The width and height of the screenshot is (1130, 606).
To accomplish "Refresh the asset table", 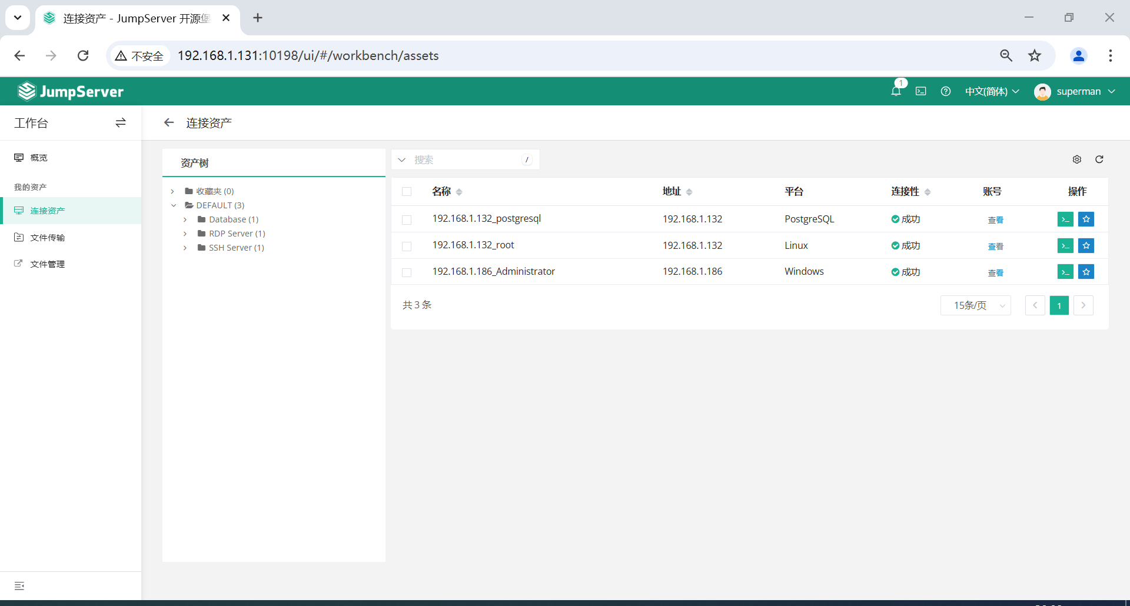I will pos(1099,159).
